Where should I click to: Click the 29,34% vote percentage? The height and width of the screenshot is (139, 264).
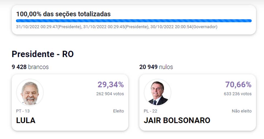pyautogui.click(x=111, y=85)
